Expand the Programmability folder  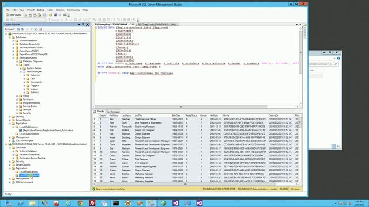[17, 103]
